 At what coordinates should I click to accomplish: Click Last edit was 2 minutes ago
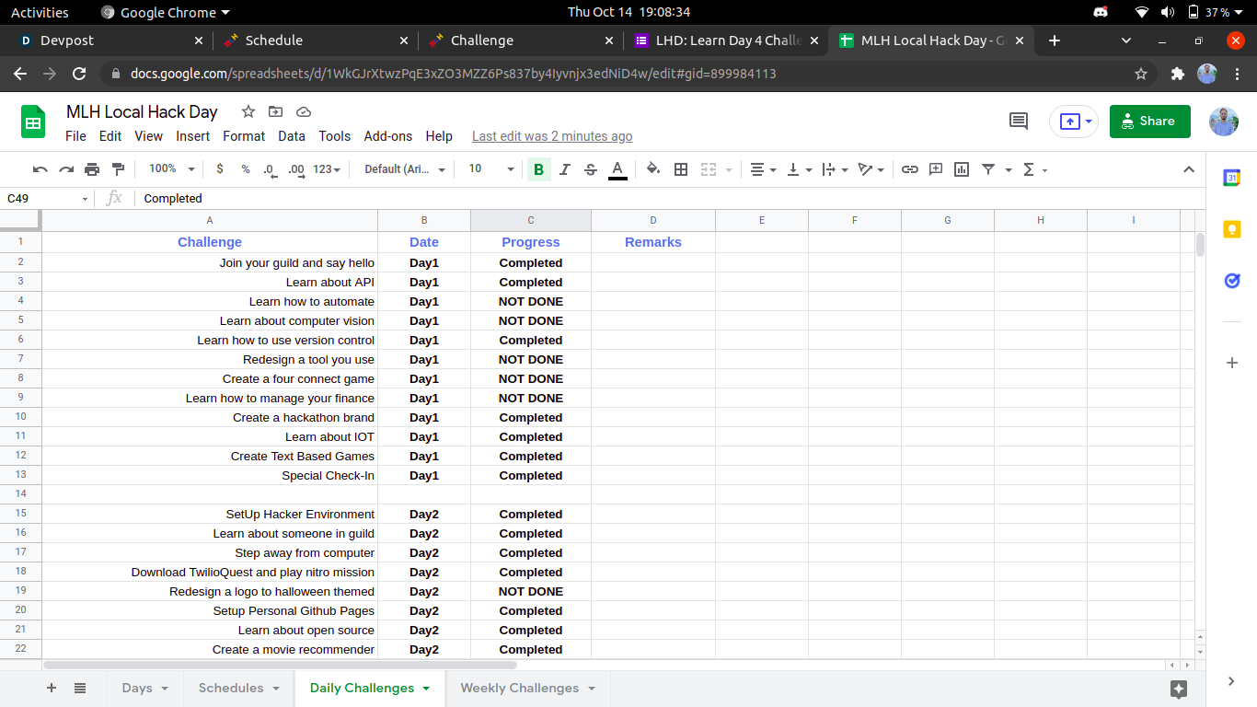click(x=552, y=136)
